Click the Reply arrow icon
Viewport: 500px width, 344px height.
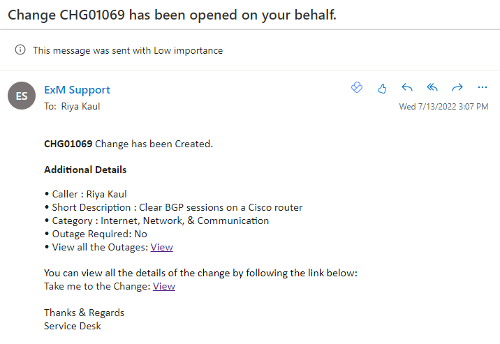[x=407, y=87]
